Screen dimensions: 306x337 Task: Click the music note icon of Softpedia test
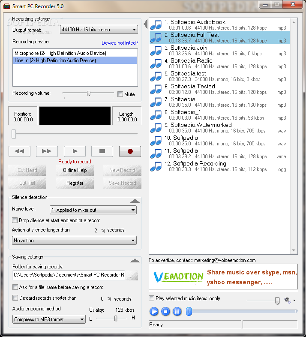point(156,76)
